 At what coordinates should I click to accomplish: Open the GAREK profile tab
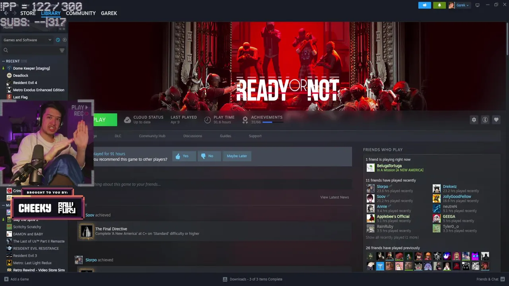[109, 13]
